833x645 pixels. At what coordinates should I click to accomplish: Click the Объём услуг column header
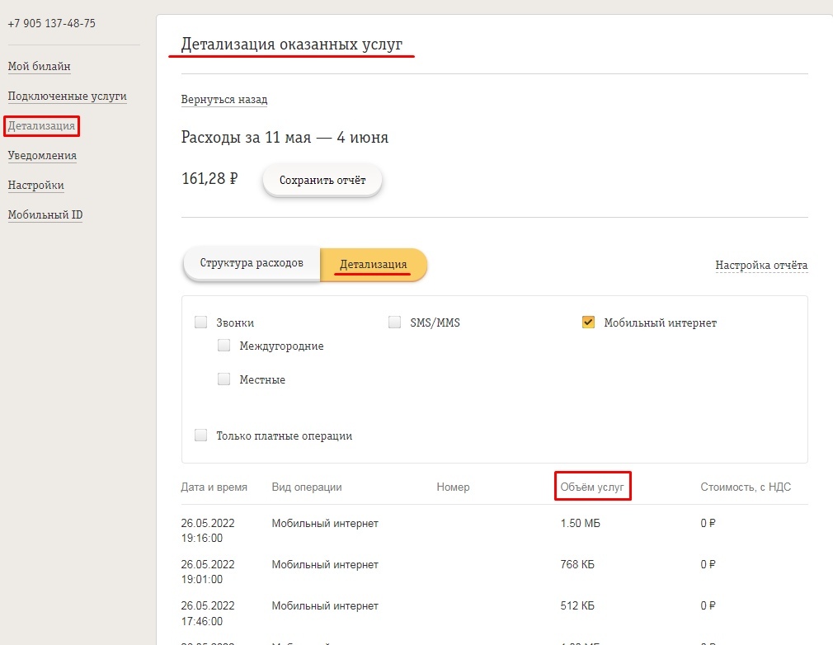594,487
